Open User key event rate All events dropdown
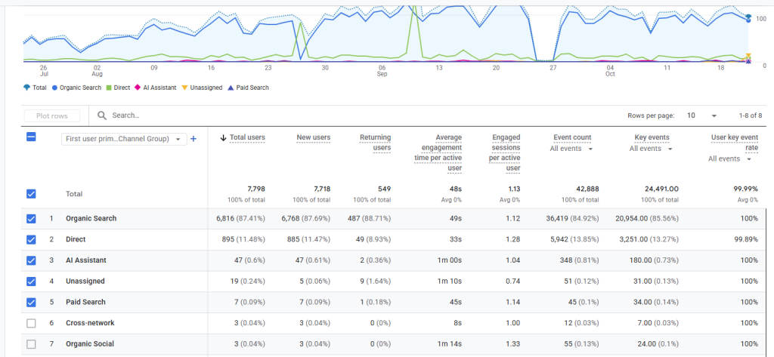 tap(731, 158)
